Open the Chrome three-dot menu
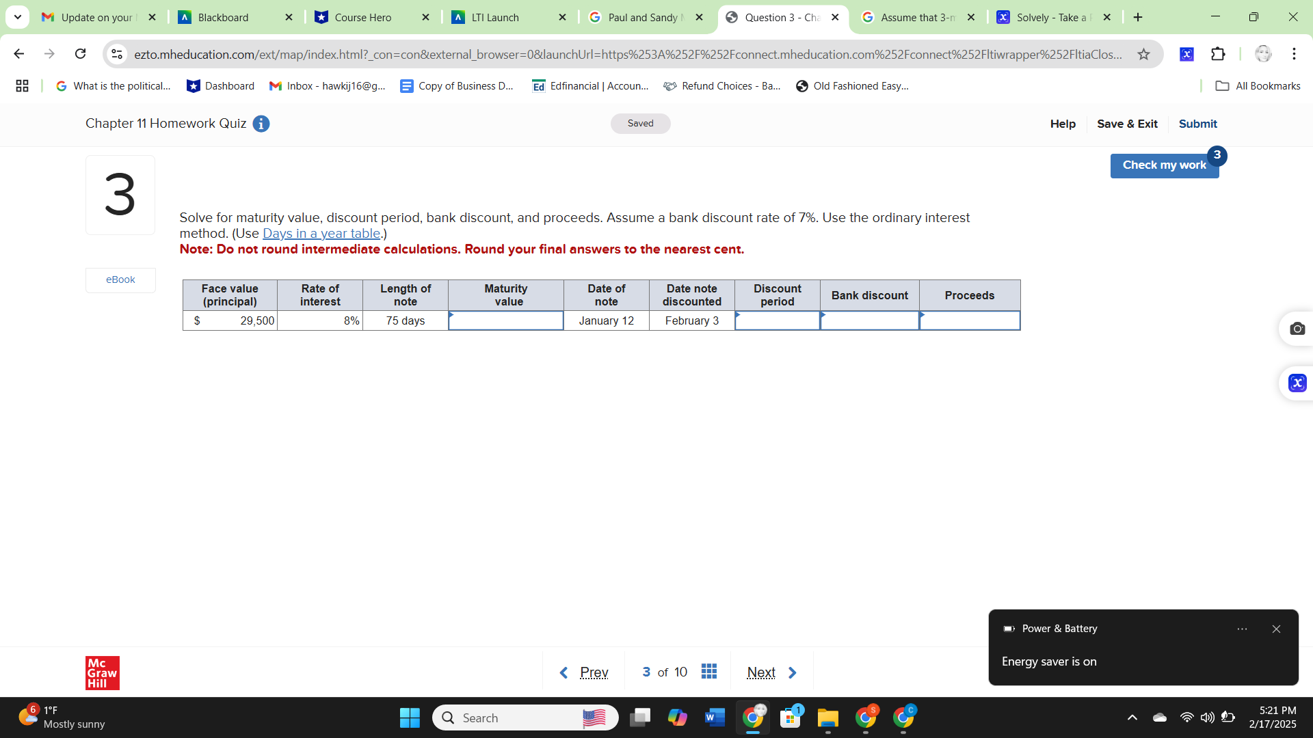Image resolution: width=1313 pixels, height=738 pixels. tap(1295, 54)
